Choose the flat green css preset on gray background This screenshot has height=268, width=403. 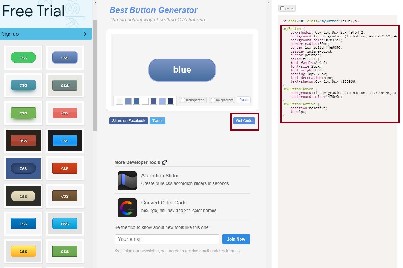pos(65,251)
